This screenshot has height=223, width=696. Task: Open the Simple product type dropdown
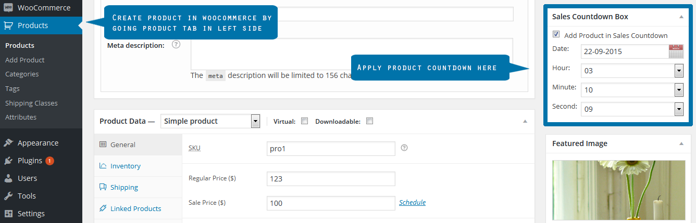[210, 121]
